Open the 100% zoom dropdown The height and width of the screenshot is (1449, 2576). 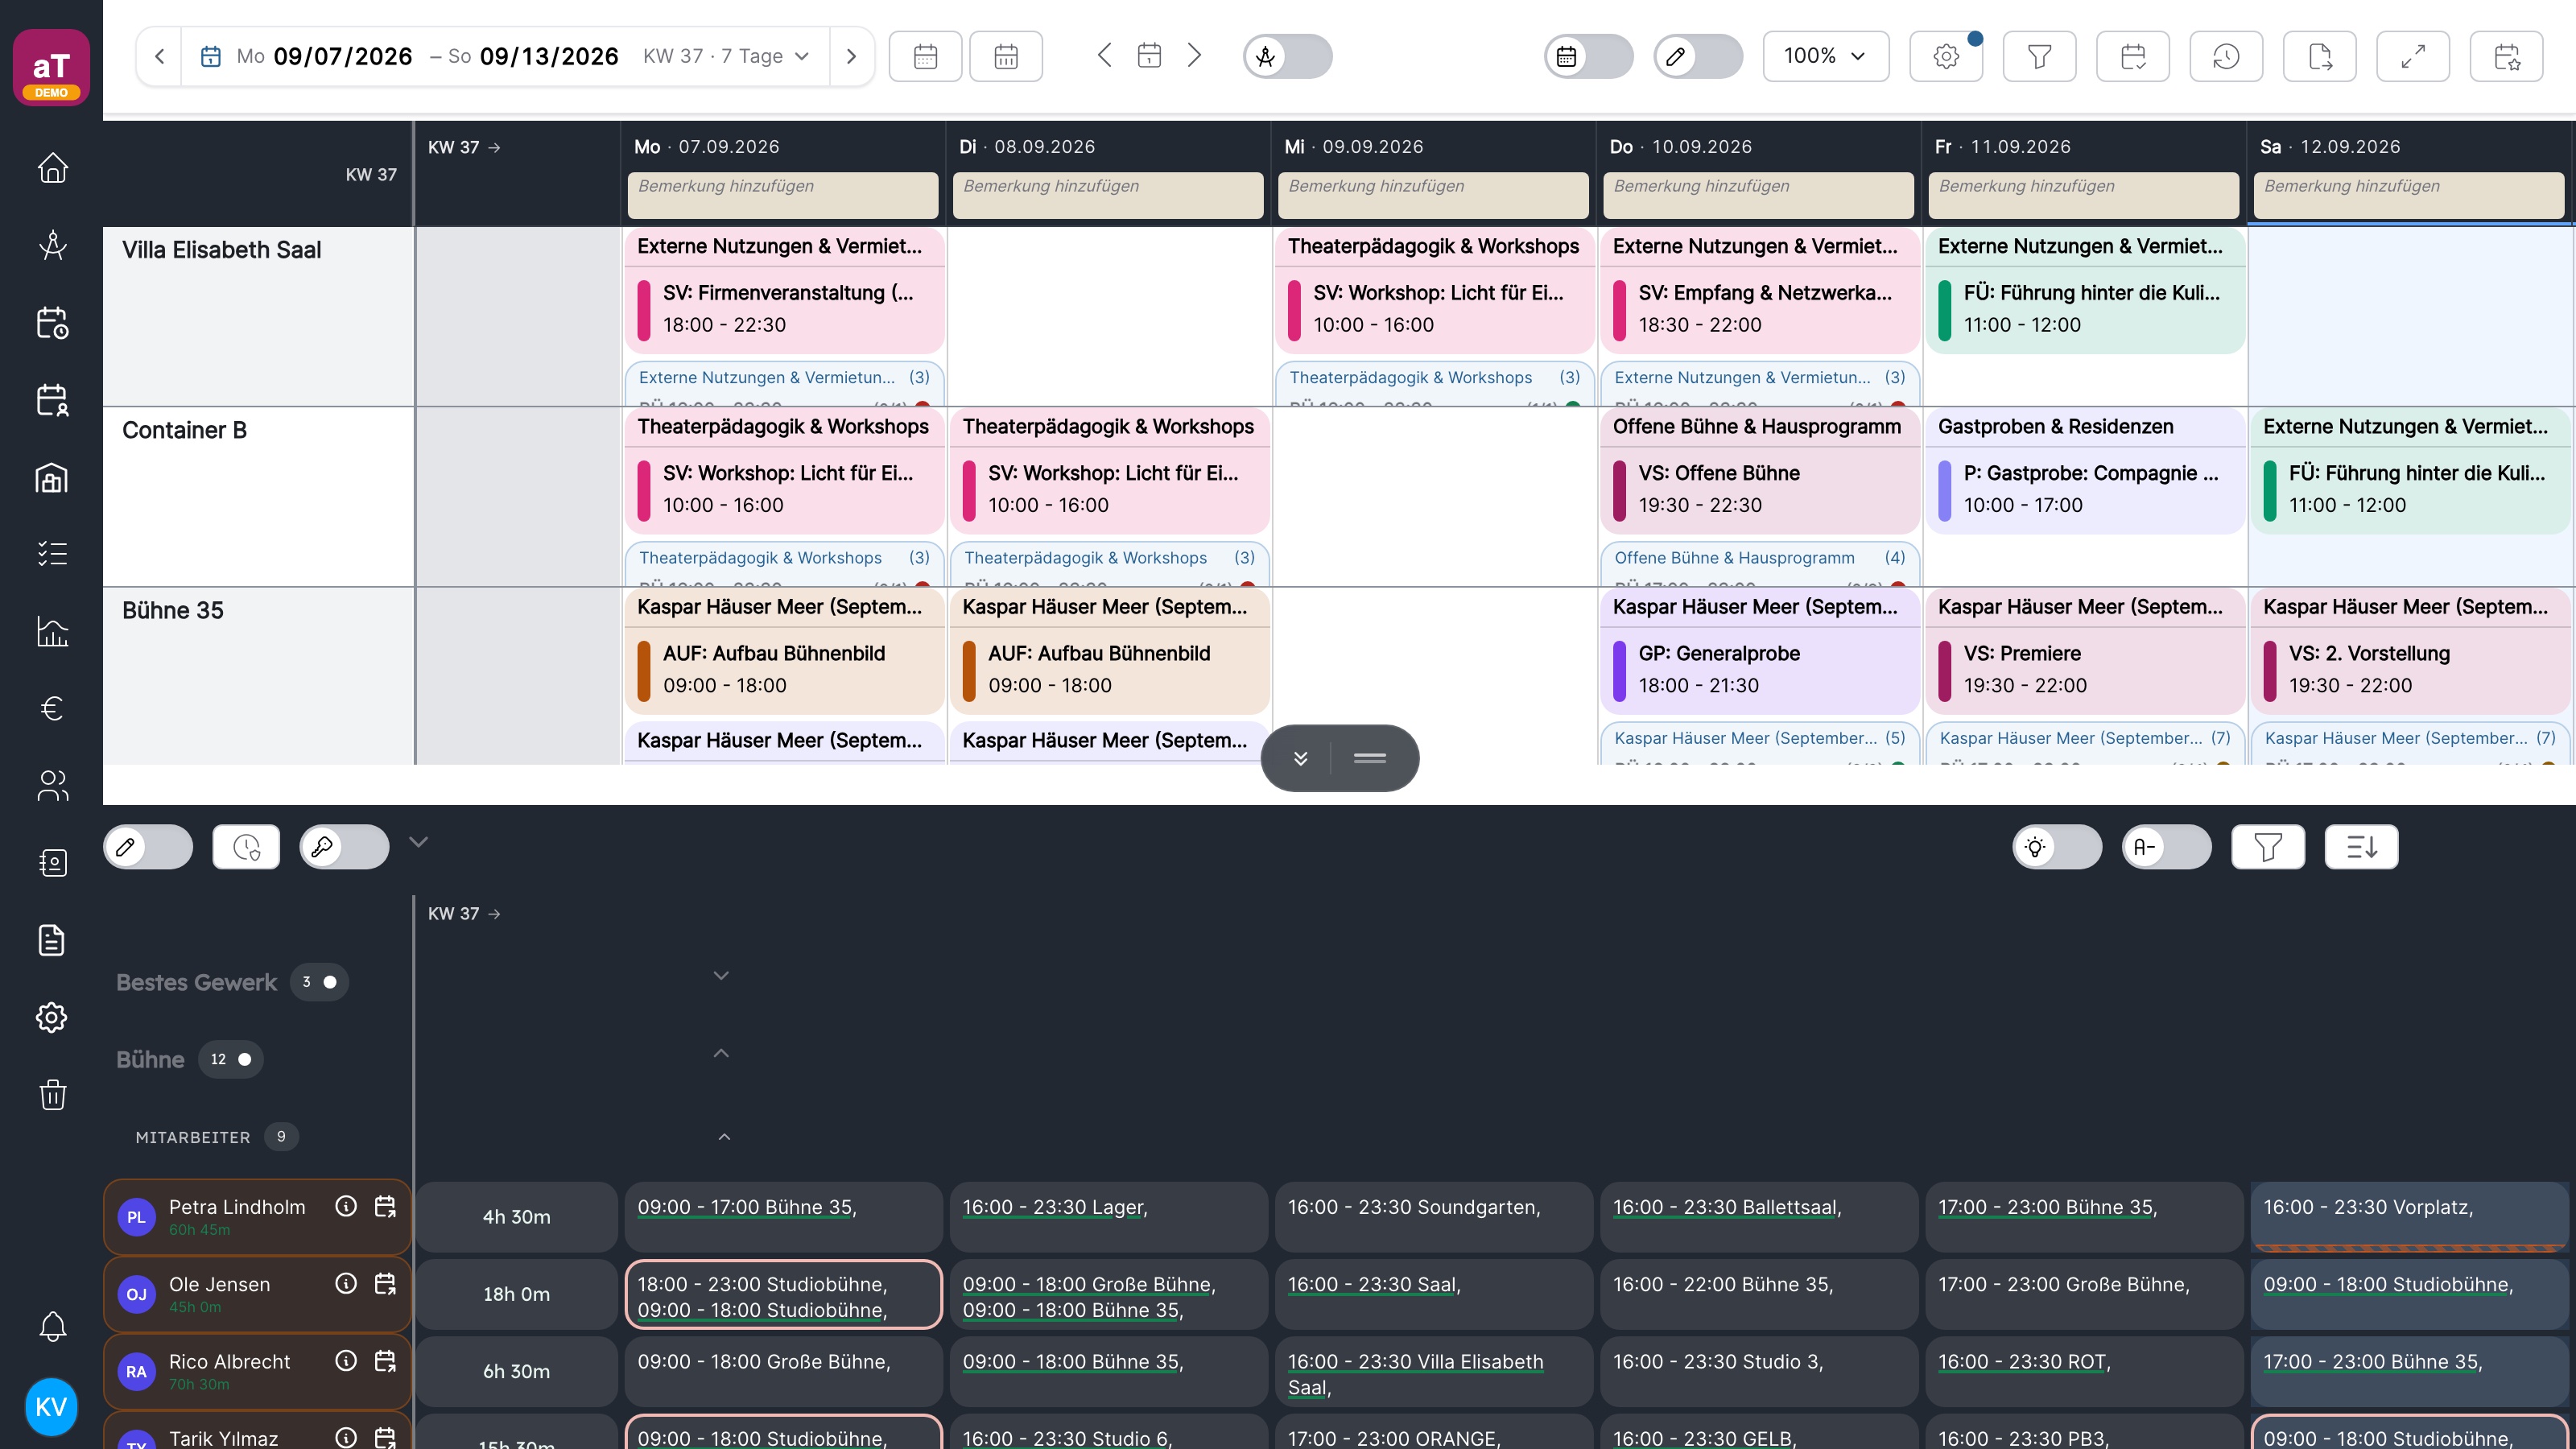(1826, 56)
